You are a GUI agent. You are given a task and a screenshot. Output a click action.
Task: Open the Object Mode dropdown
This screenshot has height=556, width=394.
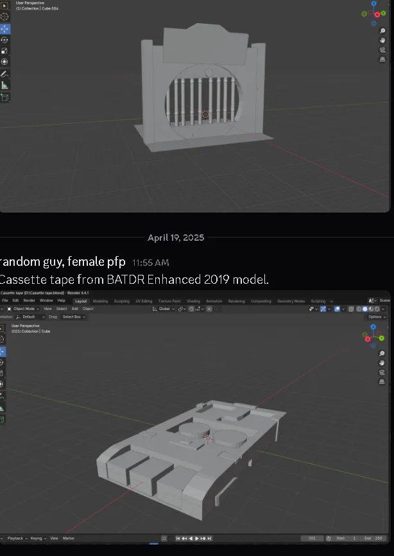(x=23, y=309)
